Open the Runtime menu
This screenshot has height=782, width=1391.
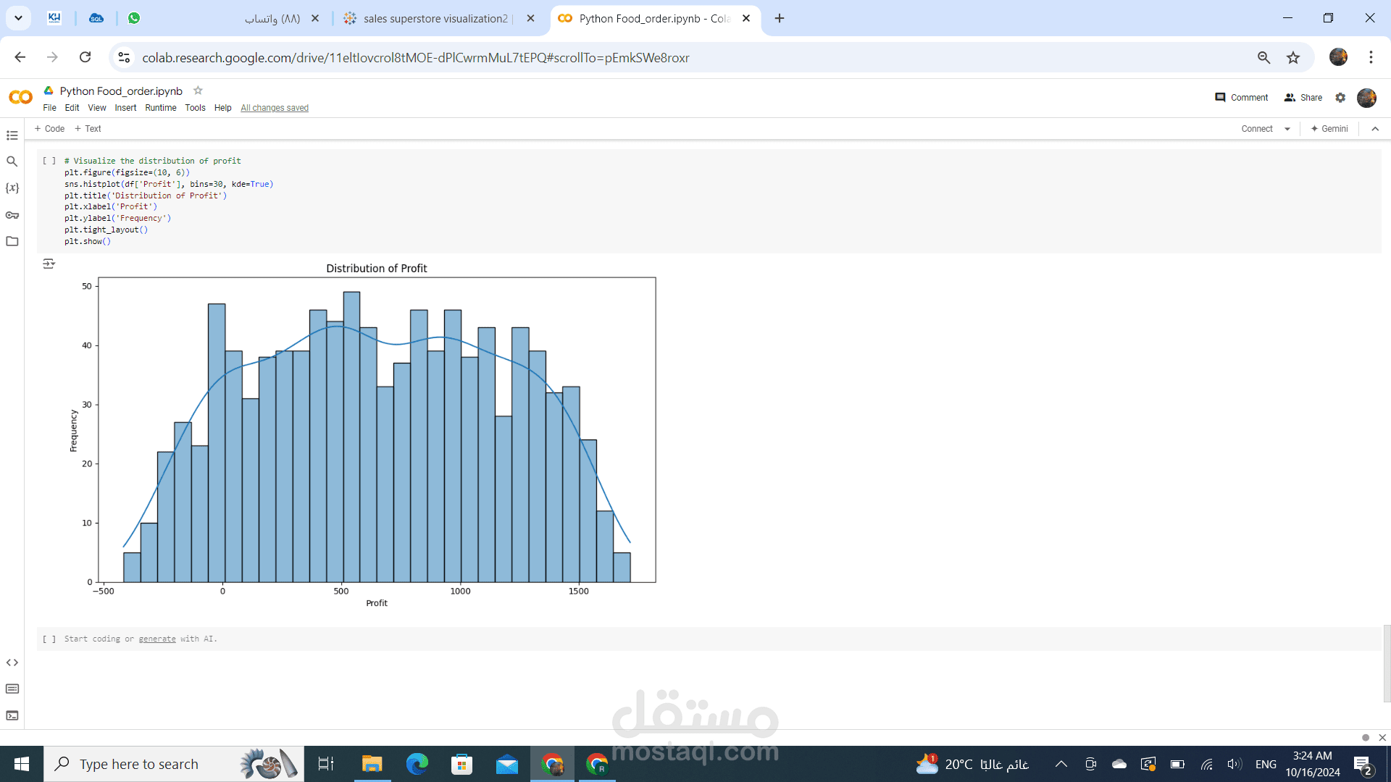pos(160,108)
